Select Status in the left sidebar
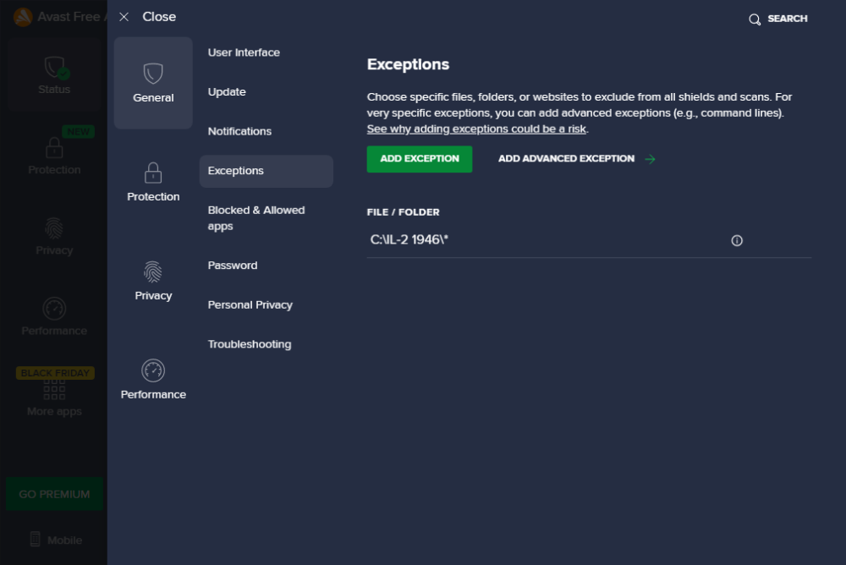The height and width of the screenshot is (565, 846). (x=53, y=74)
